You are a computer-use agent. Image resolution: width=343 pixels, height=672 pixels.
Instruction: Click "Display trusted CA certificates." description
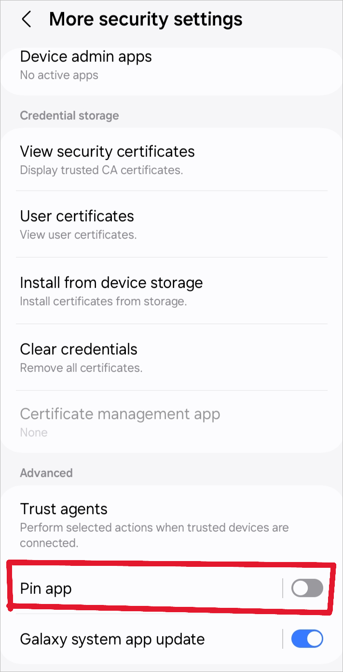coord(101,170)
